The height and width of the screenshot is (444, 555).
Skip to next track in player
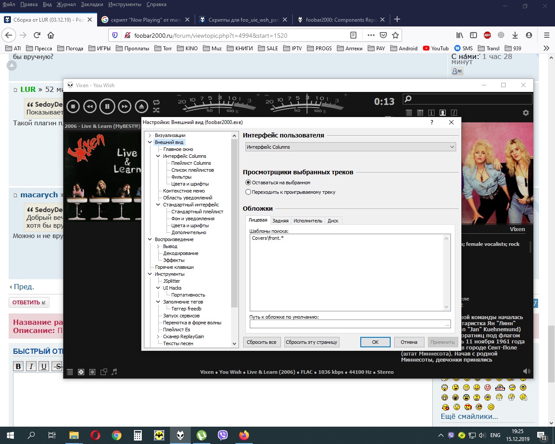coord(124,106)
